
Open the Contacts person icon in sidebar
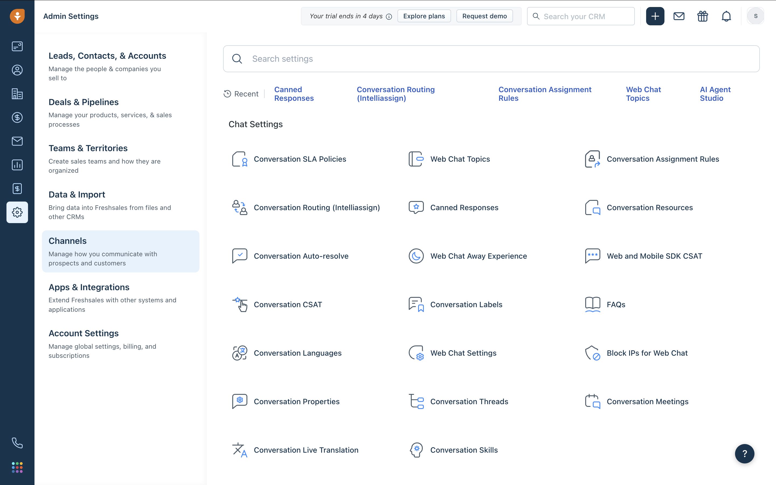pyautogui.click(x=17, y=70)
